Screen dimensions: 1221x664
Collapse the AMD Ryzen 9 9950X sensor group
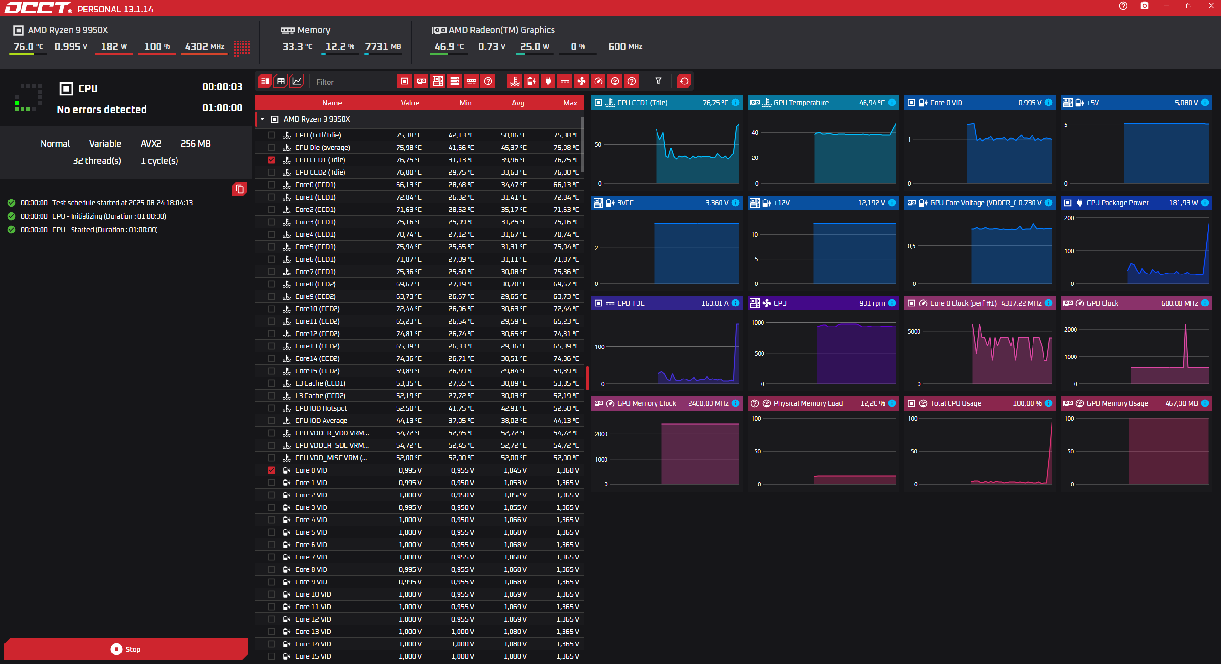(262, 119)
